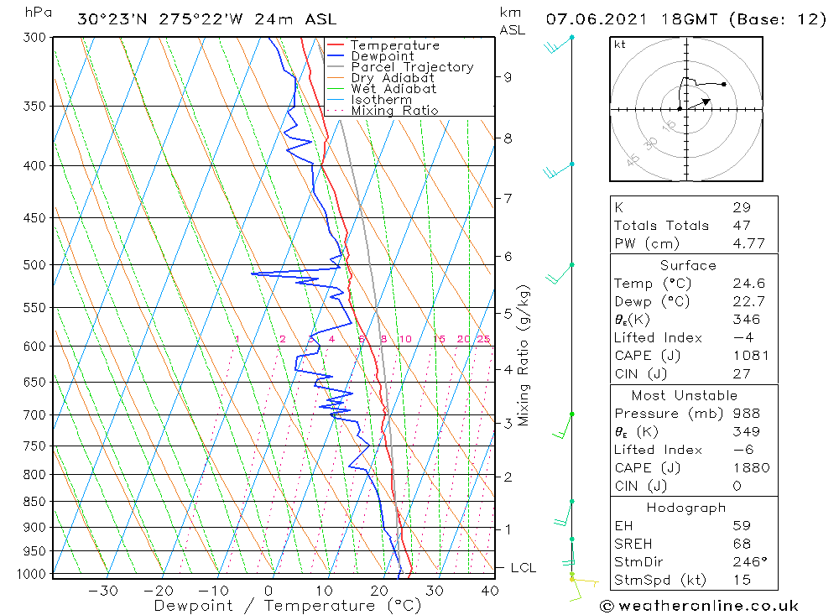The height and width of the screenshot is (615, 839).
Task: Click the green Wet Adiabat legend line
Action: [336, 88]
